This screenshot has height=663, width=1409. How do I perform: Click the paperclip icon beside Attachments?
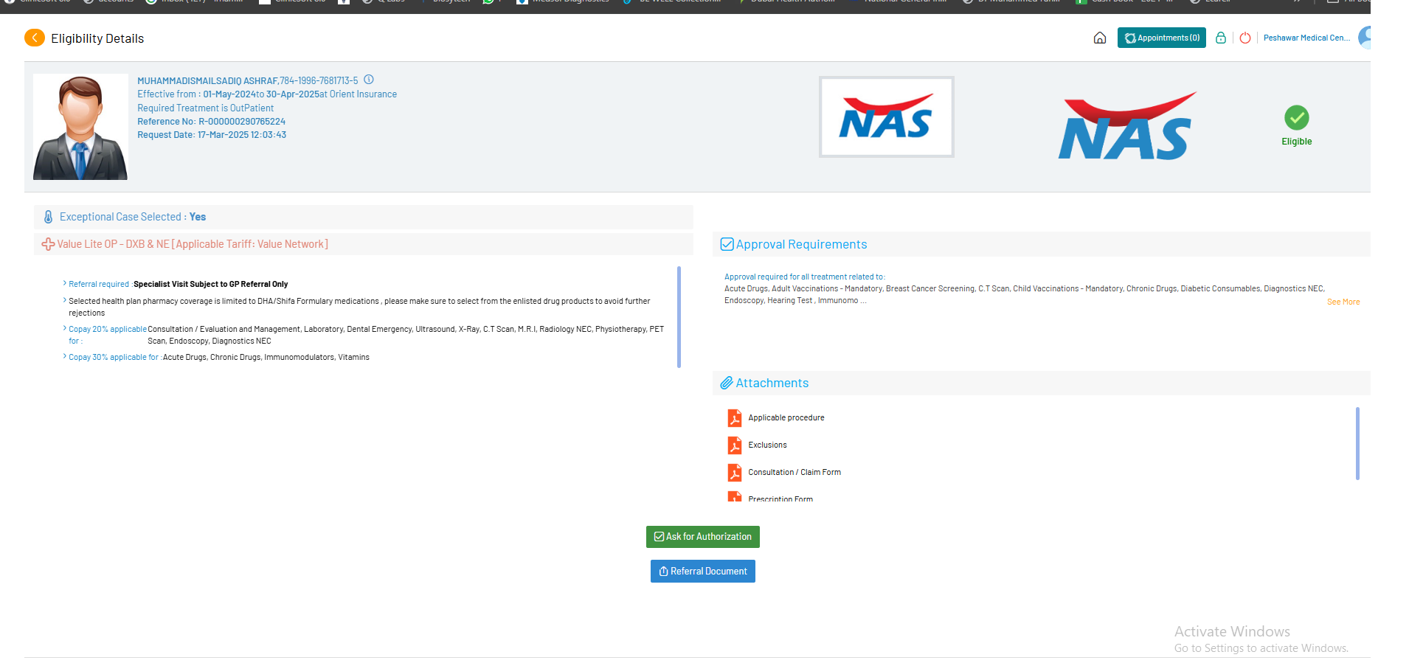coord(727,383)
